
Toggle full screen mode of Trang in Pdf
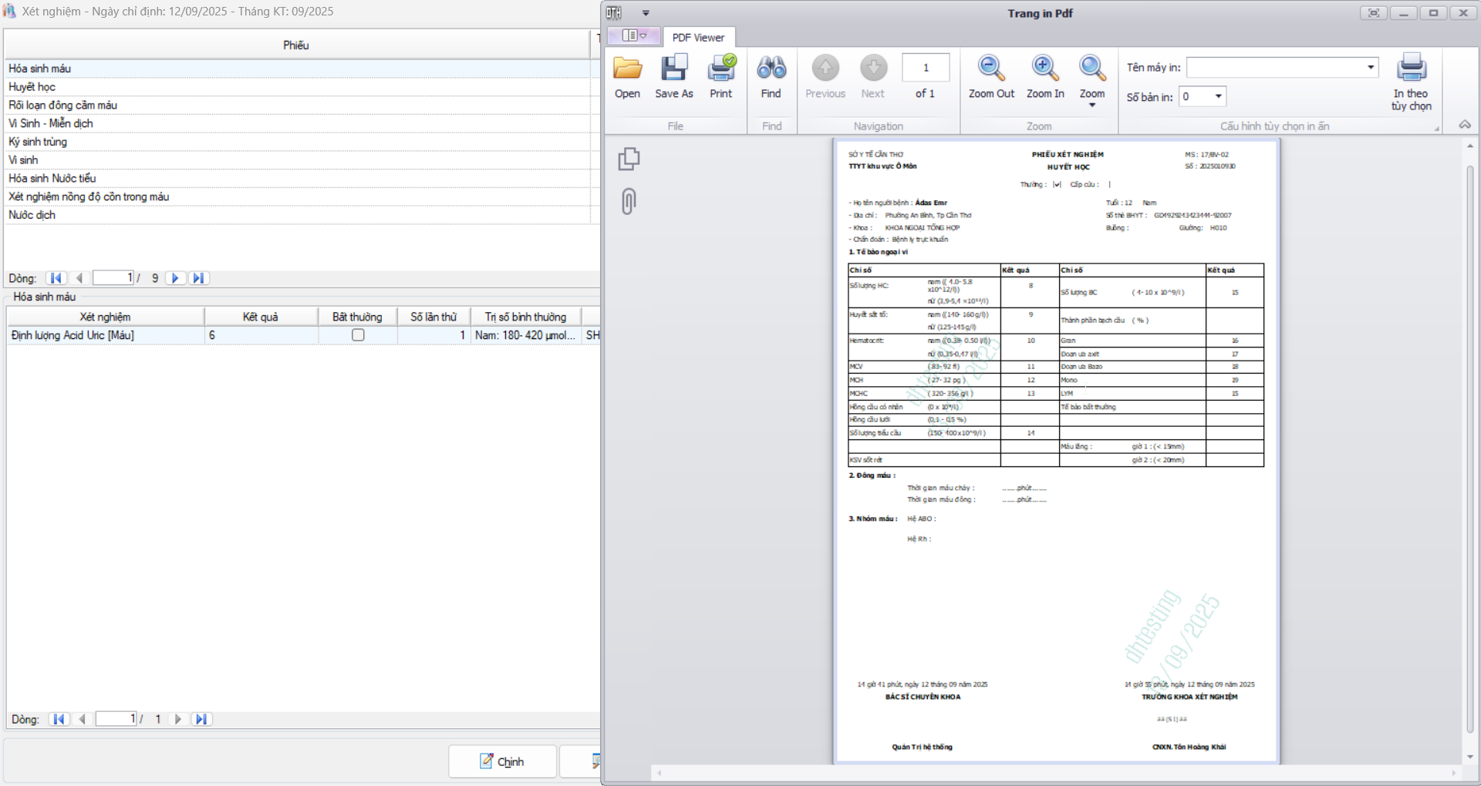coord(1374,13)
